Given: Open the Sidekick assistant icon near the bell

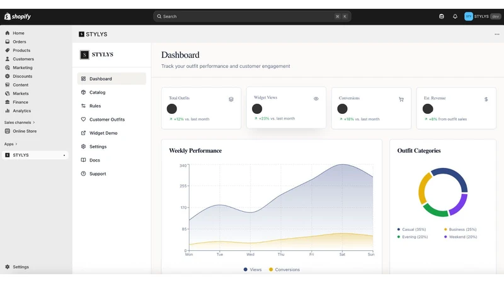Looking at the screenshot, I should point(442,16).
